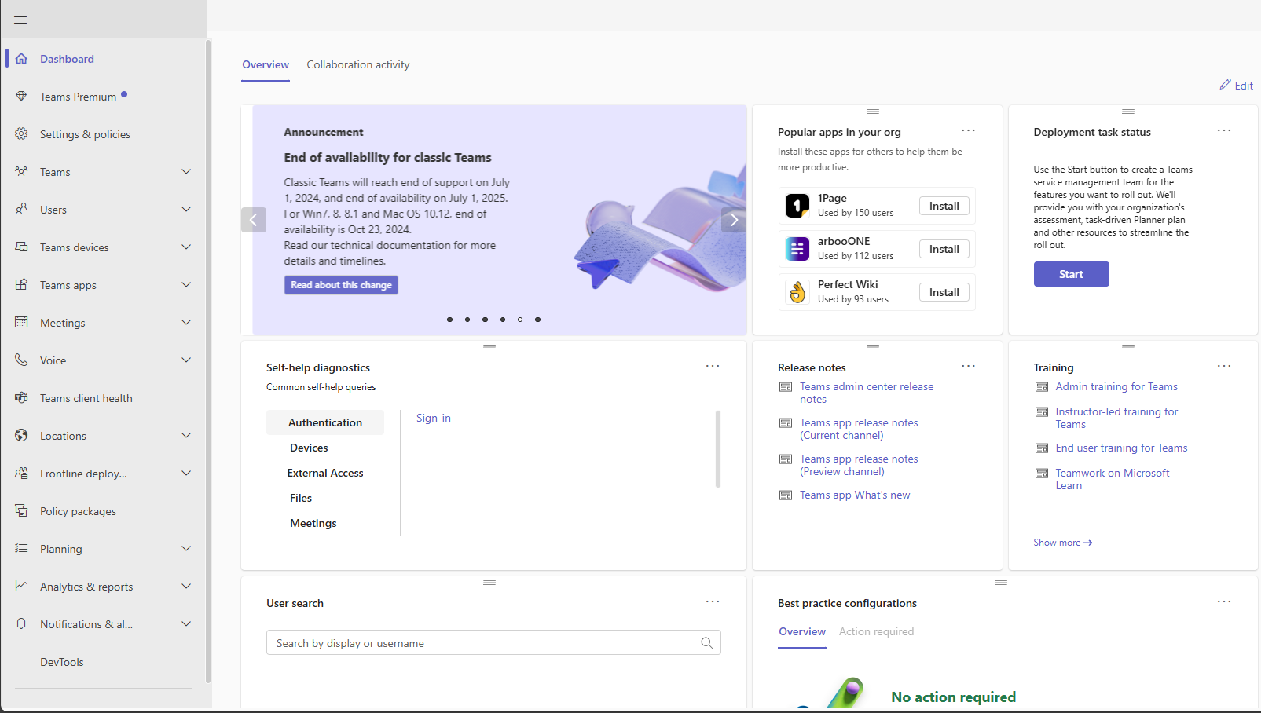Expand the Teams apps chevron
This screenshot has width=1261, height=713.
tap(186, 285)
